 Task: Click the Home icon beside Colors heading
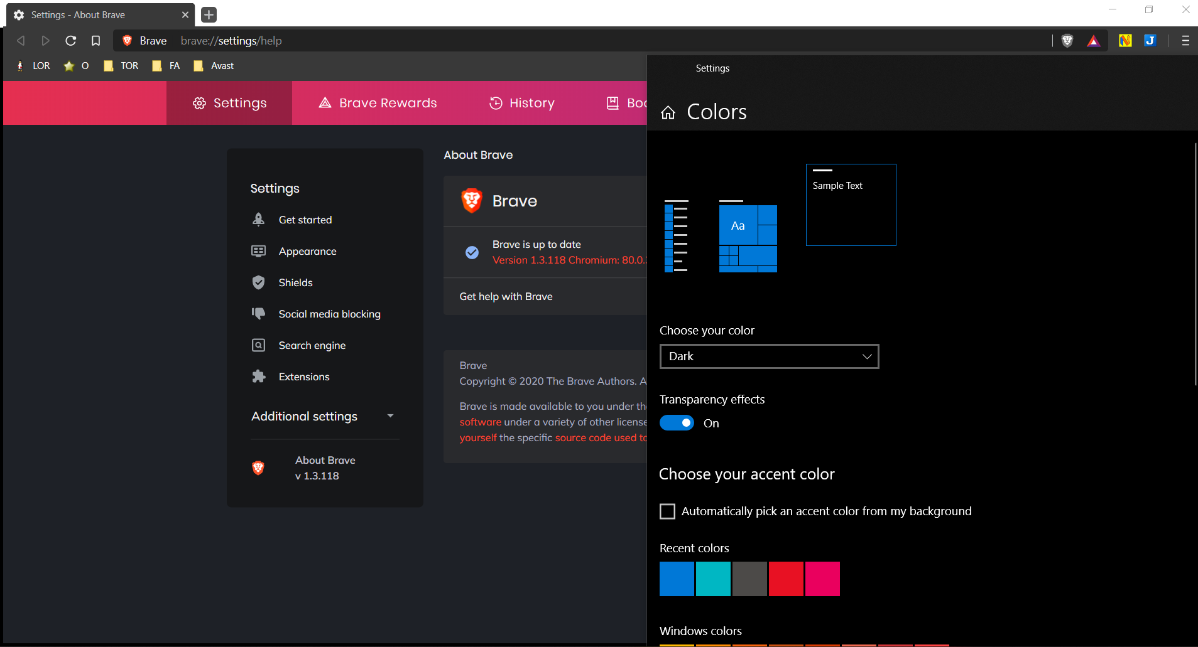pyautogui.click(x=668, y=112)
